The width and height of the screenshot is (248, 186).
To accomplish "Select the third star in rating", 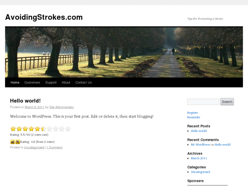I will (25, 129).
